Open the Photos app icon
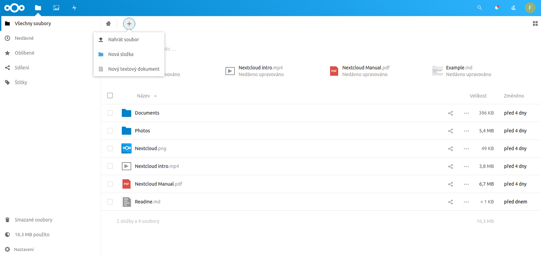The width and height of the screenshot is (541, 256). [x=56, y=8]
